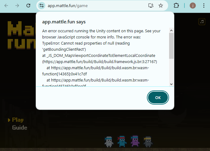Screen dimensions: 210x151
Task: Click the dark ninja with yellow headband
Action: pos(148,142)
